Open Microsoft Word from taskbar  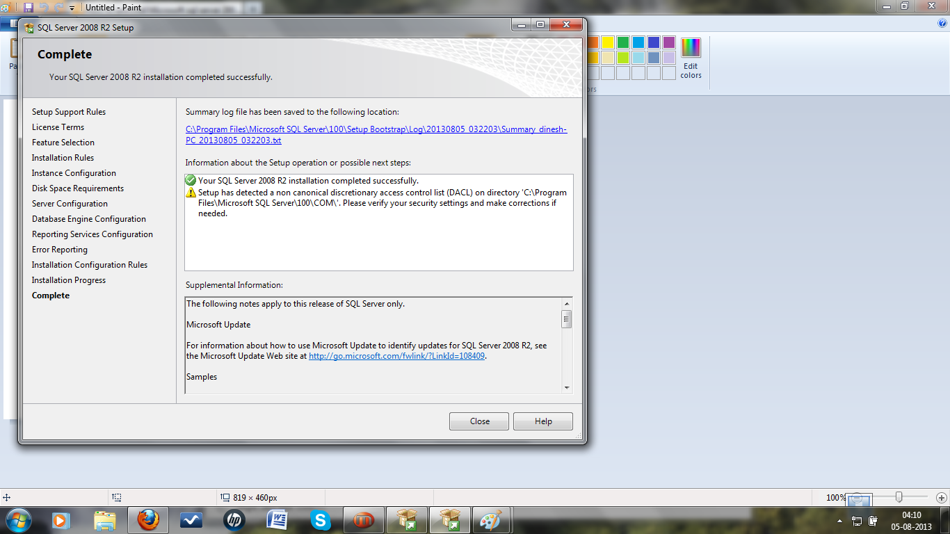[x=277, y=519]
